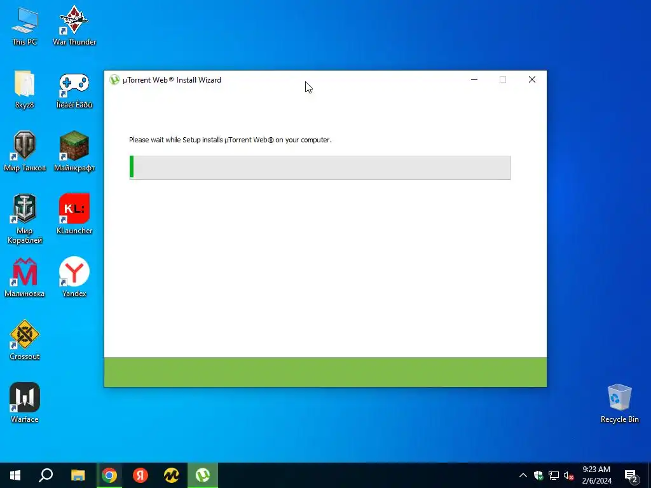Open the yellow round icon in the taskbar
Image resolution: width=651 pixels, height=488 pixels.
(x=172, y=475)
